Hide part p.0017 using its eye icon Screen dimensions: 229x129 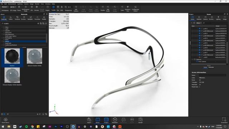point(200,53)
